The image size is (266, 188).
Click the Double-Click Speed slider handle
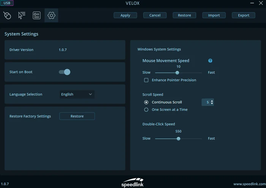tap(178, 139)
